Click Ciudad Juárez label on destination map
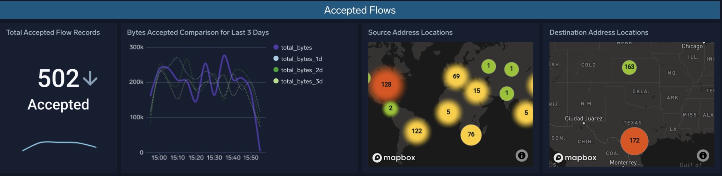Screen dimensions: 722x176 click(x=583, y=119)
